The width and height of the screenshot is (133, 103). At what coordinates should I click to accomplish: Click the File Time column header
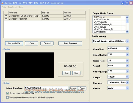pyautogui.click(x=75, y=13)
